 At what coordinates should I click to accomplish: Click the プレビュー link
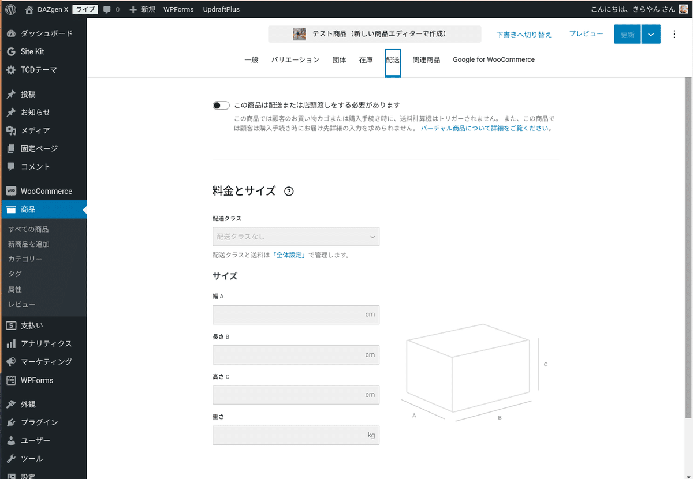pos(586,34)
